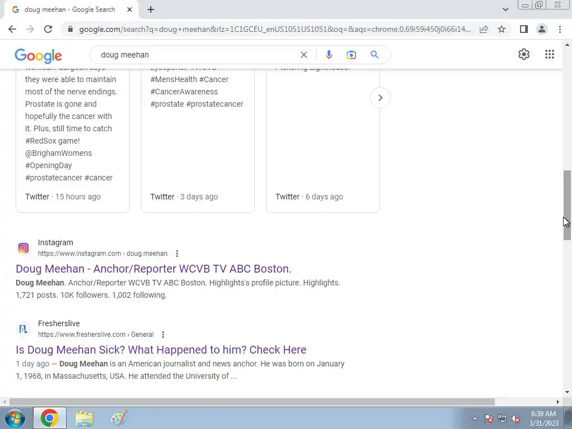Open Google quick settings gear
572x429 pixels.
tap(524, 54)
